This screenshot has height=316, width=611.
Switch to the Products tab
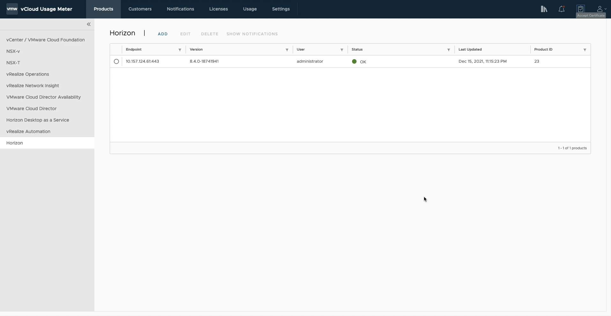pyautogui.click(x=103, y=9)
